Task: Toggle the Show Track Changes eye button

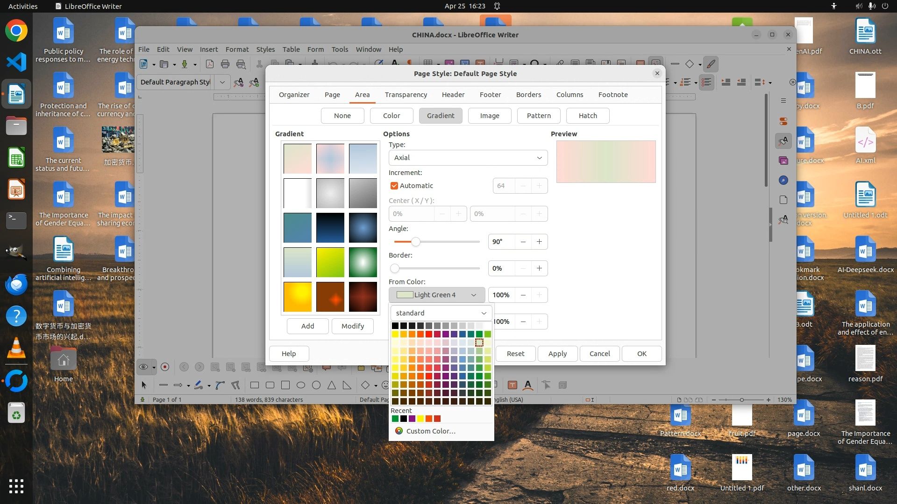Action: coord(143,367)
